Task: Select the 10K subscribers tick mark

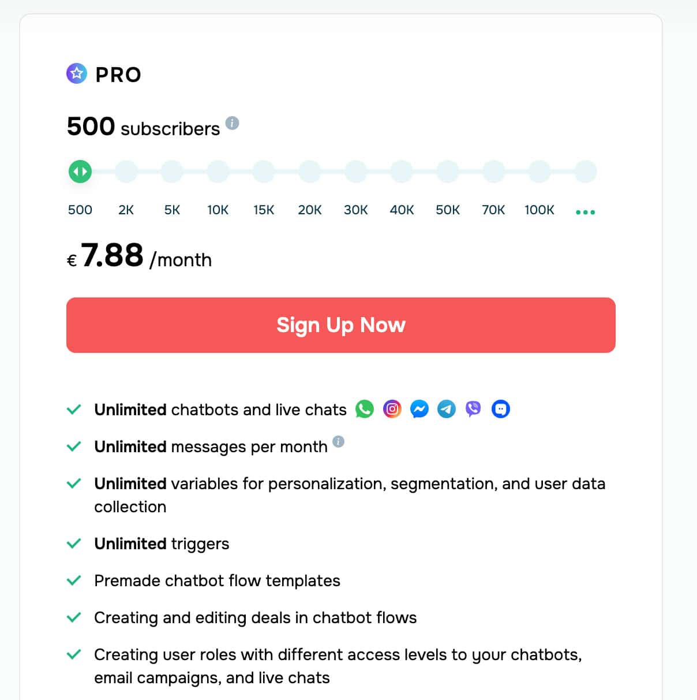Action: [218, 171]
